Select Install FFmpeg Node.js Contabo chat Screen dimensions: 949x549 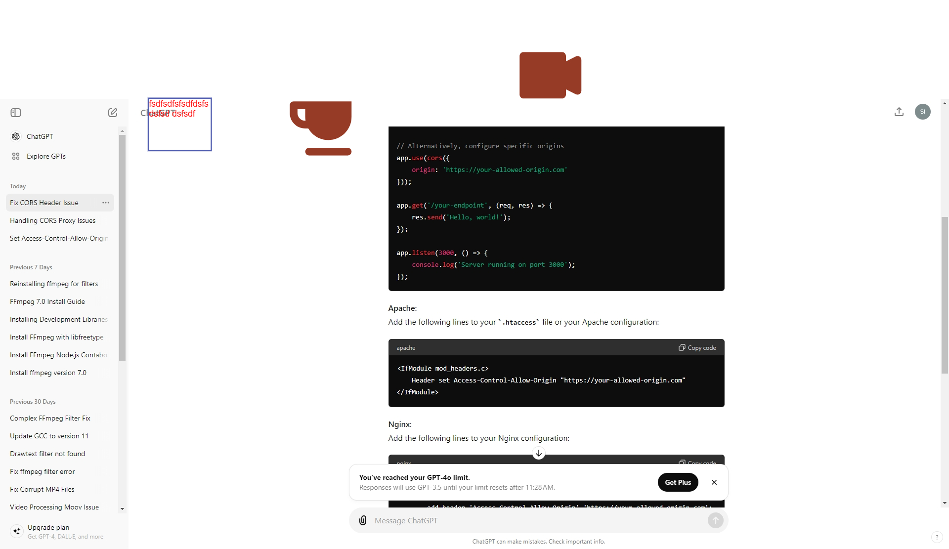(60, 355)
